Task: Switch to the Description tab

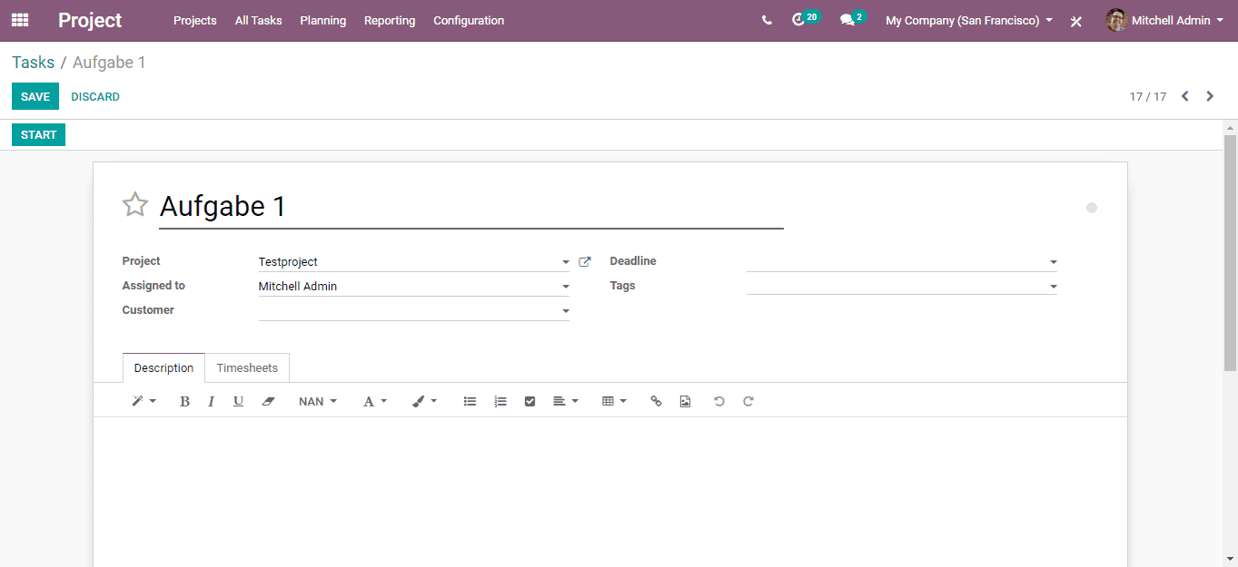Action: click(163, 368)
